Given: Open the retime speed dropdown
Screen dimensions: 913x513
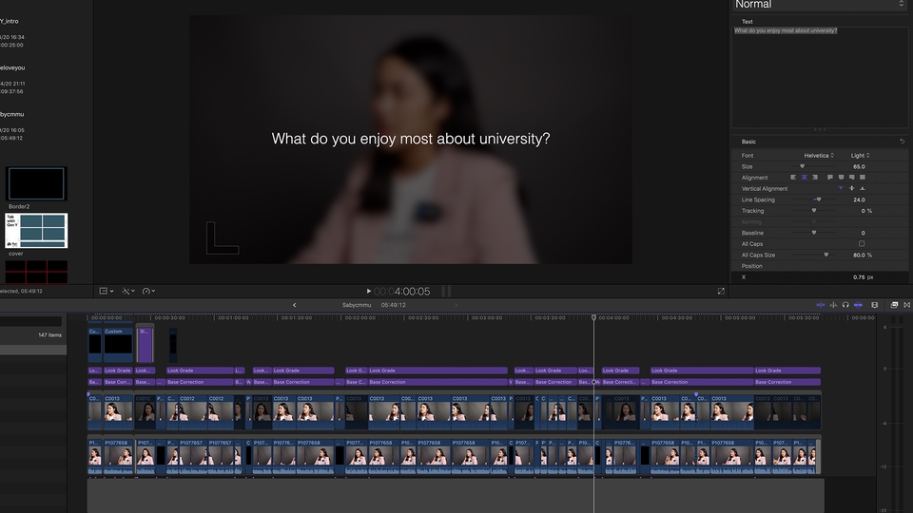Looking at the screenshot, I should [x=148, y=291].
